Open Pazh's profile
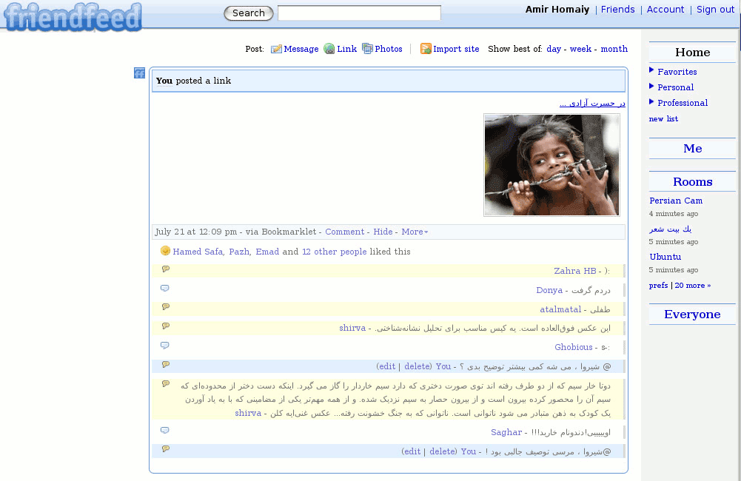 (x=239, y=252)
